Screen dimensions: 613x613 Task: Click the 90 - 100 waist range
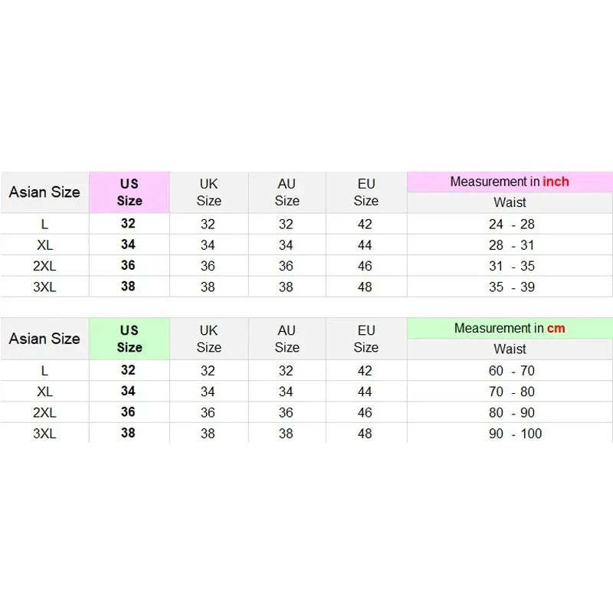point(515,434)
